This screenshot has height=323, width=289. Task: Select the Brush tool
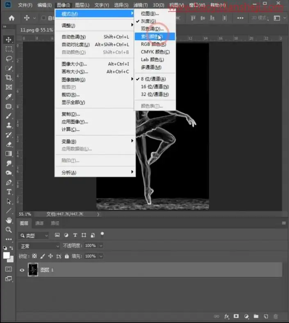tap(9, 116)
